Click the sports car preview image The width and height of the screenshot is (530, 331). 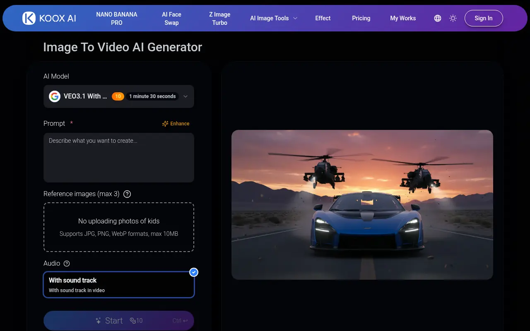click(362, 204)
